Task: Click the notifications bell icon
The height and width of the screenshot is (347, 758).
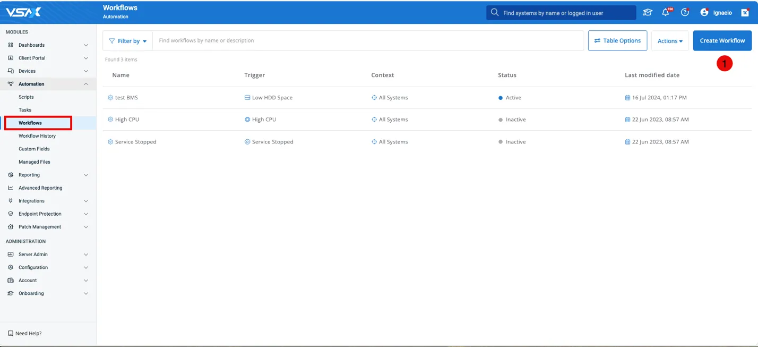Action: point(665,13)
